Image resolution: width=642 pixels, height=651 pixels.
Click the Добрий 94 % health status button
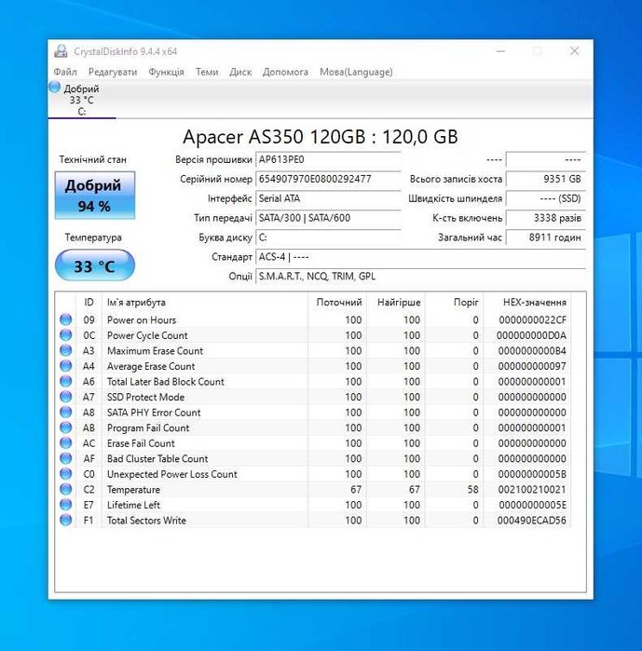[95, 196]
